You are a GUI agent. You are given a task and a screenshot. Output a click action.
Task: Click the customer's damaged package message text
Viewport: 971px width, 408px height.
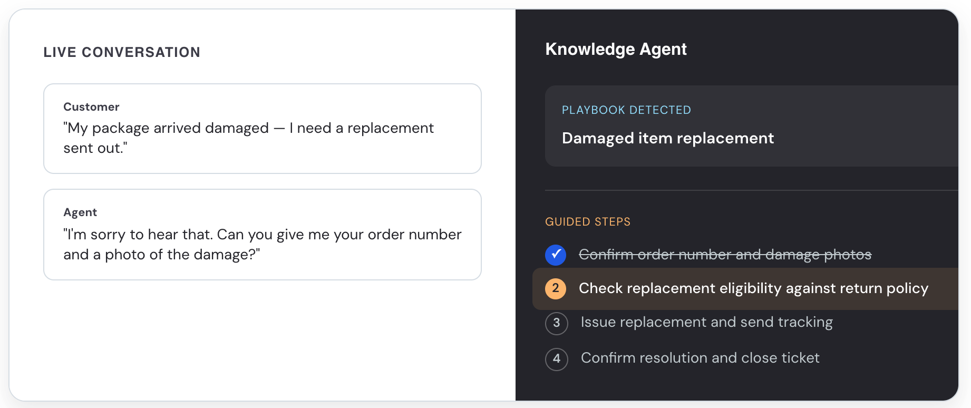[248, 138]
